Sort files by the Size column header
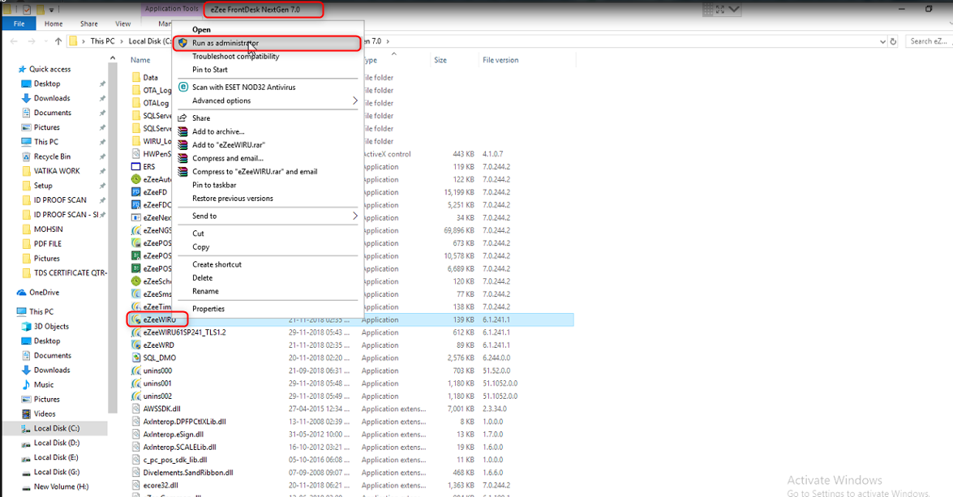Viewport: 953px width, 497px height. click(440, 60)
